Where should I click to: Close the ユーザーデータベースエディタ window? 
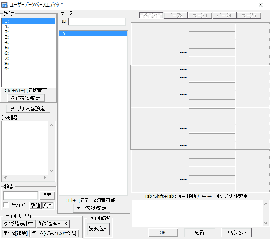pyautogui.click(x=261, y=5)
